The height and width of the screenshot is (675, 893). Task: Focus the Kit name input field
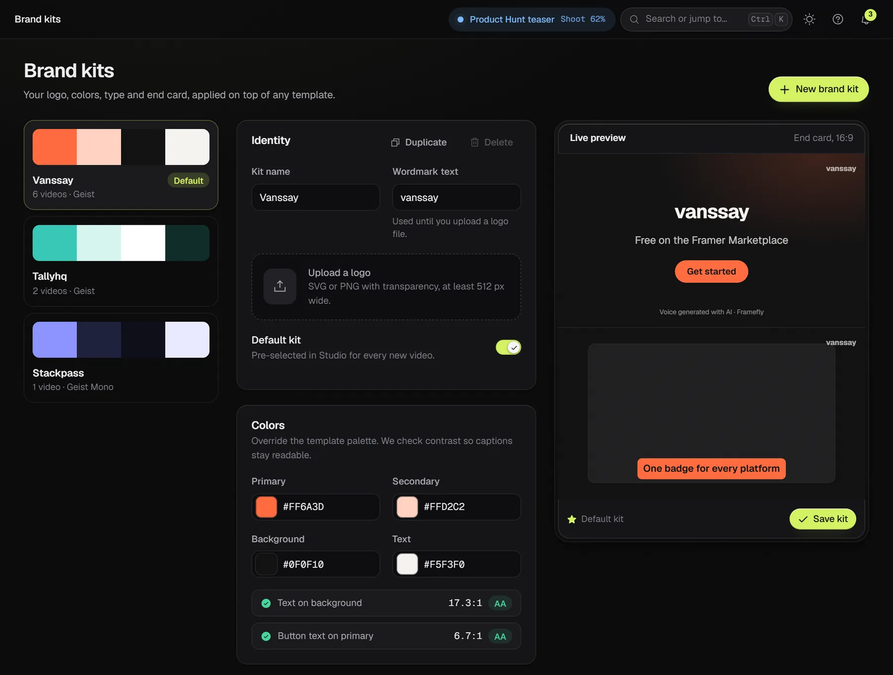click(316, 198)
